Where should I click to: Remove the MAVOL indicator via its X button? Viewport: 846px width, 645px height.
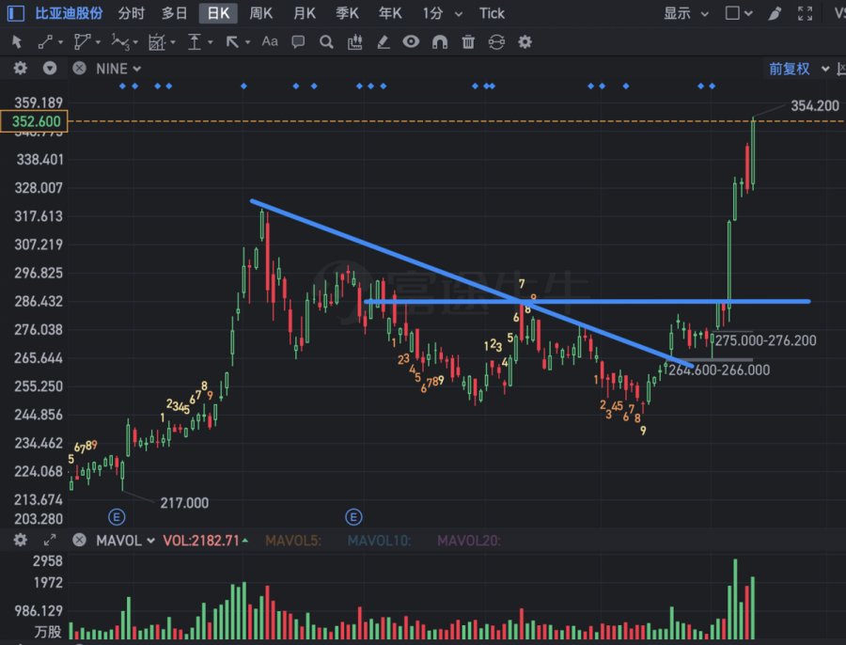tap(79, 540)
